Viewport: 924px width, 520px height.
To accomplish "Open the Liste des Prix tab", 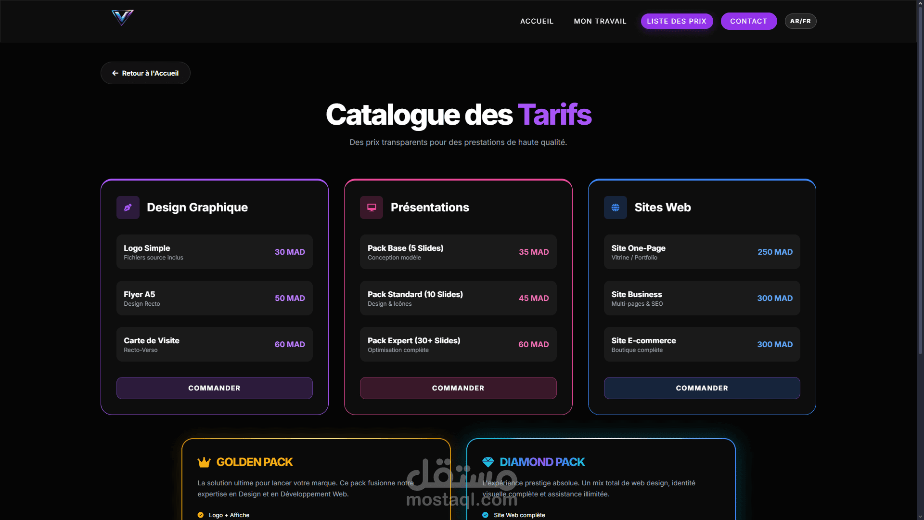I will click(676, 21).
